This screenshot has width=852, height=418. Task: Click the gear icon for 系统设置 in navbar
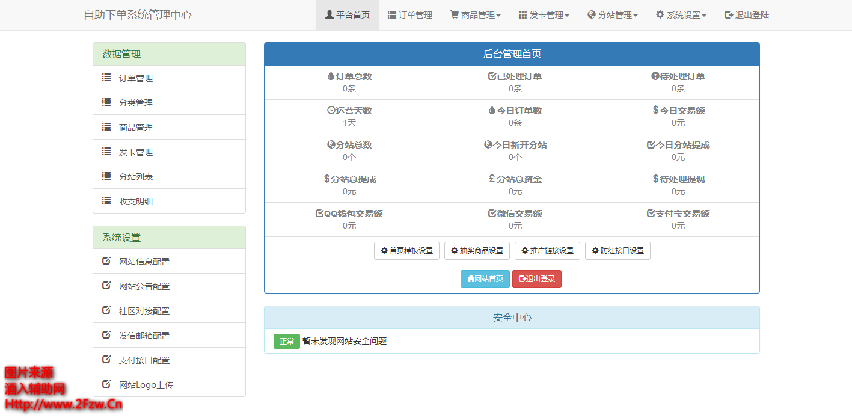660,15
